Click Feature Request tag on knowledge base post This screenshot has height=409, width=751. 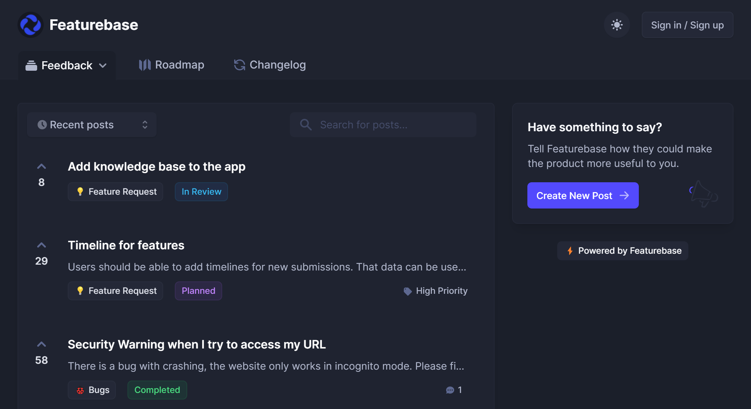115,192
